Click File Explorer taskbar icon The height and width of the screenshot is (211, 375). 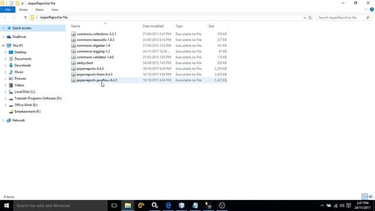pyautogui.click(x=128, y=206)
